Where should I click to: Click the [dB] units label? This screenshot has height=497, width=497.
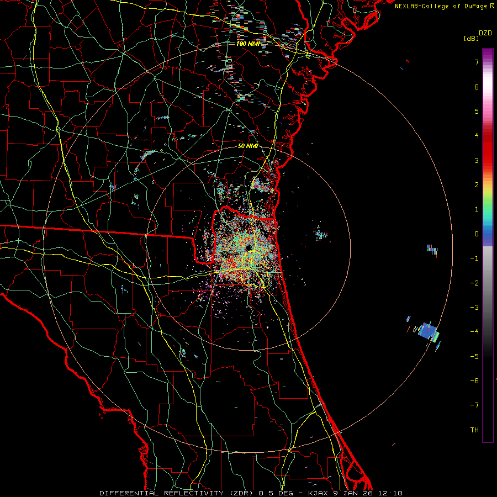471,38
